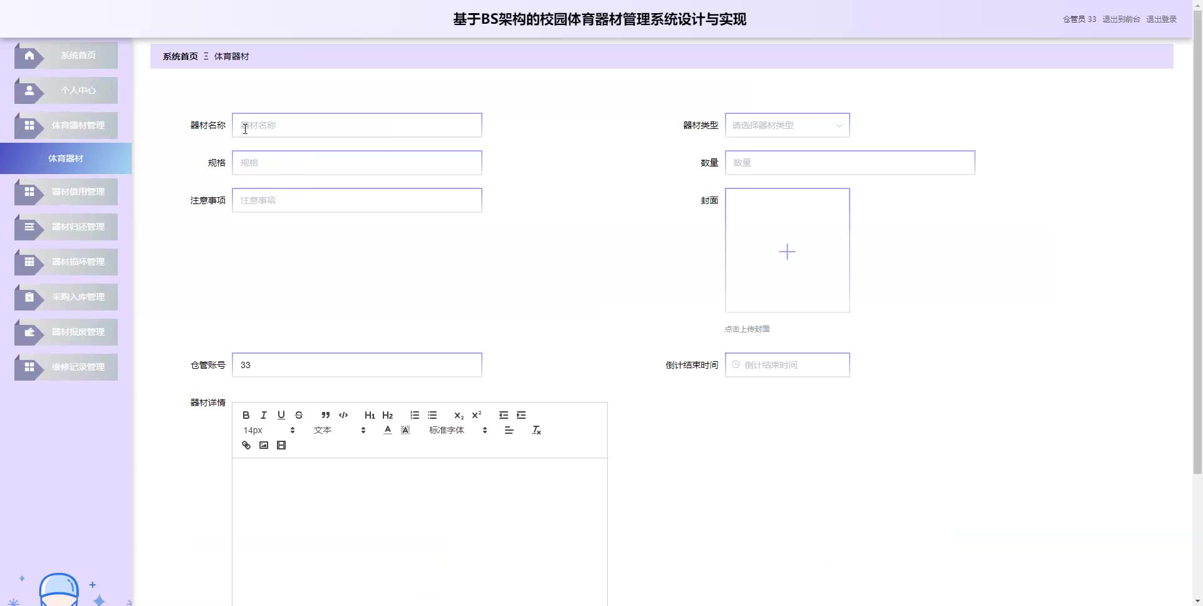This screenshot has width=1203, height=606.
Task: Toggle bold formatting in the editor
Action: [246, 415]
